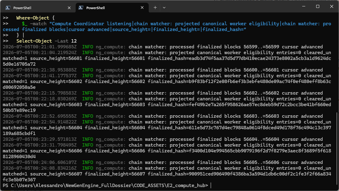Click source_height=56606 value
This screenshot has width=339, height=191.
(56, 151)
